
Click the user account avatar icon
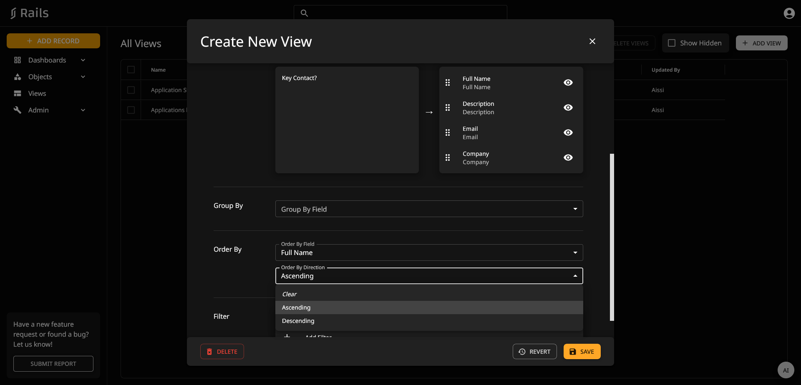tap(789, 13)
